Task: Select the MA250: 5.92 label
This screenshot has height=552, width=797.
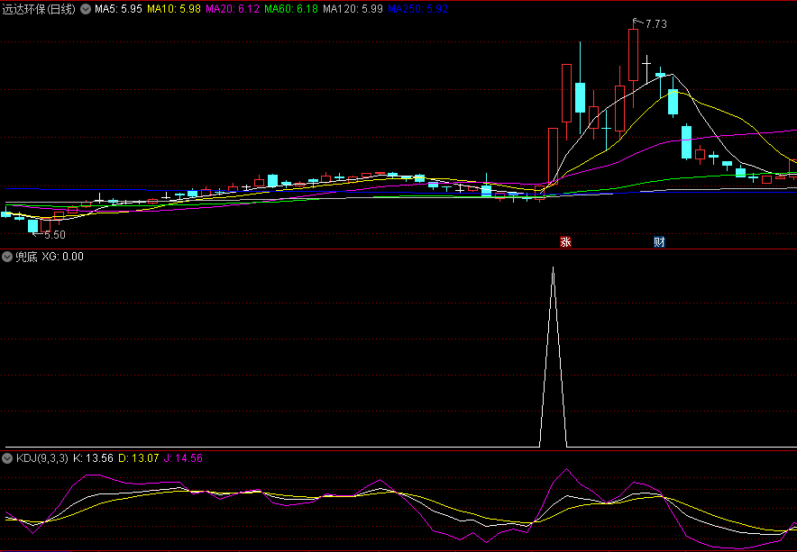Action: coord(417,9)
